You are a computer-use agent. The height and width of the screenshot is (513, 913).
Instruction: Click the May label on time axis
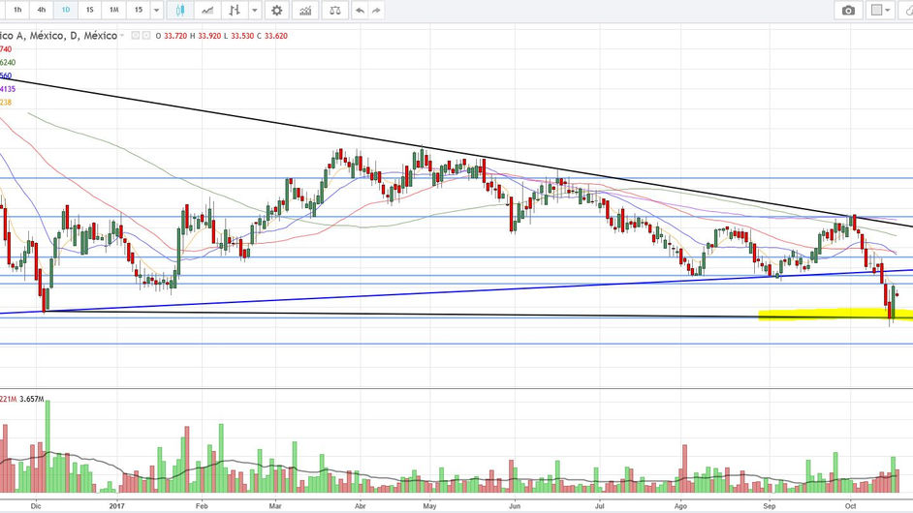tap(429, 506)
